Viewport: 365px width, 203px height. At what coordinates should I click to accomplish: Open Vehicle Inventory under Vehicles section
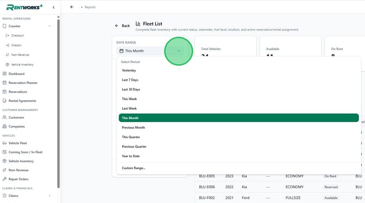pyautogui.click(x=21, y=161)
